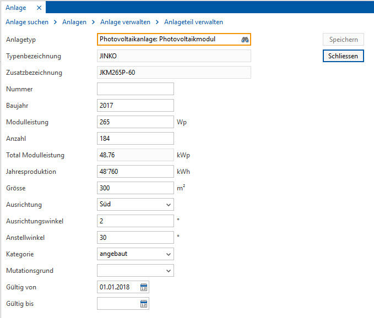
Task: Click the Baujahr field showing 2017
Action: click(x=135, y=106)
